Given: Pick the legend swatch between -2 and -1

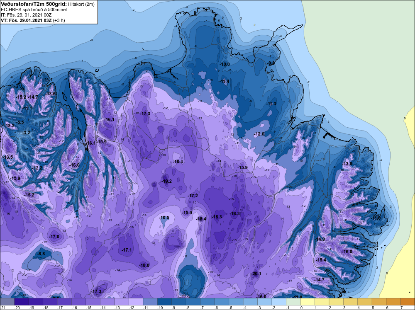Looking at the screenshot, I should [279, 302].
